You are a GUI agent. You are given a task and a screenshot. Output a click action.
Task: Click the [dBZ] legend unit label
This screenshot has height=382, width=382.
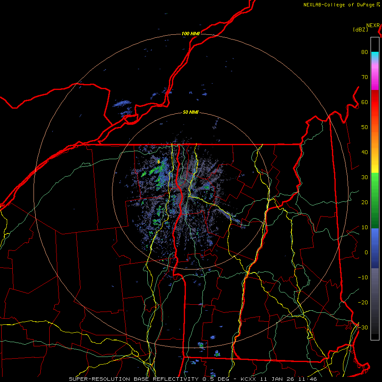360,30
